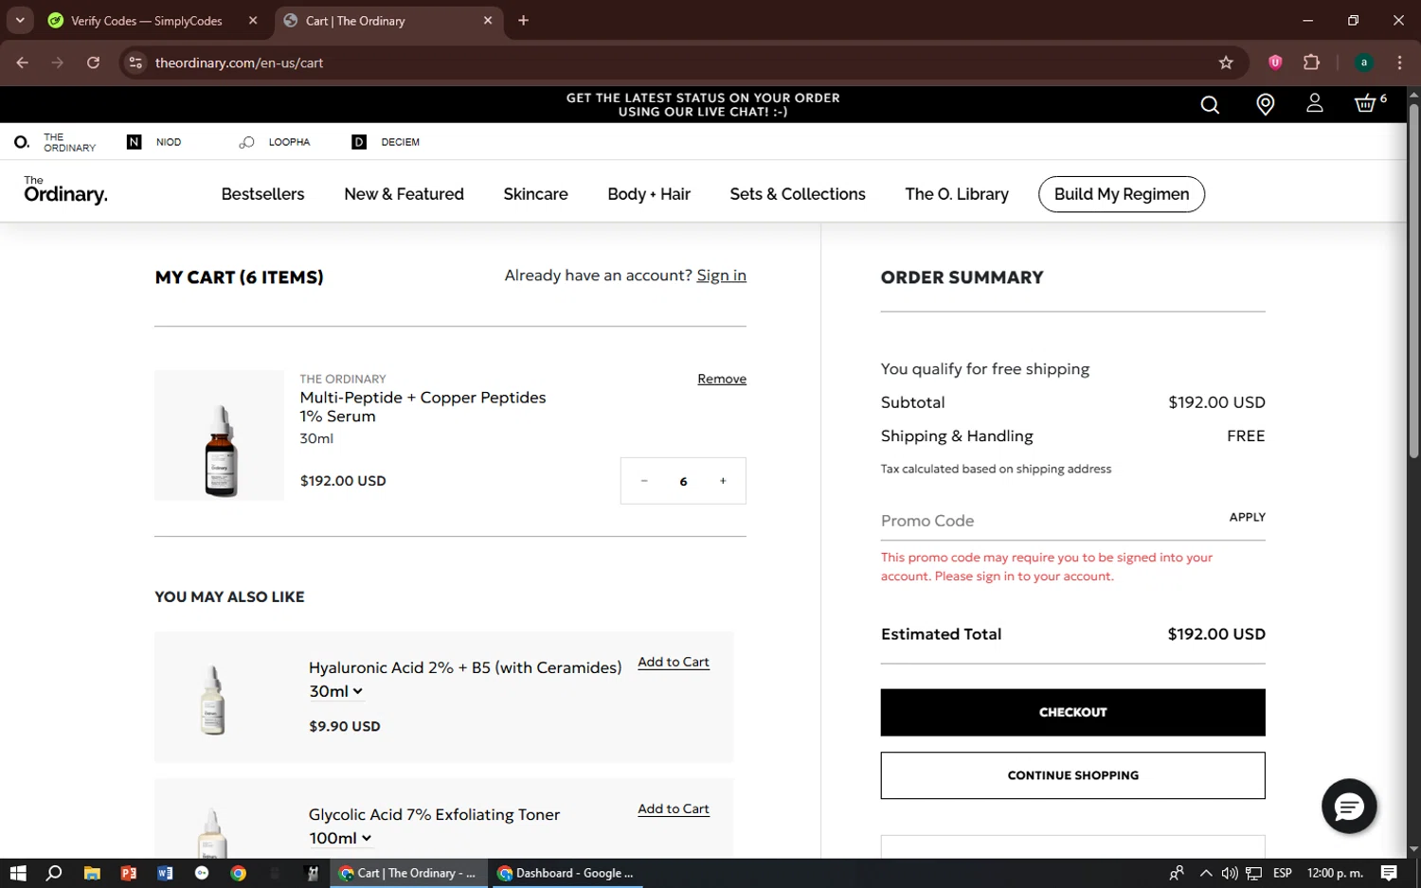Increase quantity of Multi-Peptide serum
This screenshot has width=1421, height=888.
(723, 481)
